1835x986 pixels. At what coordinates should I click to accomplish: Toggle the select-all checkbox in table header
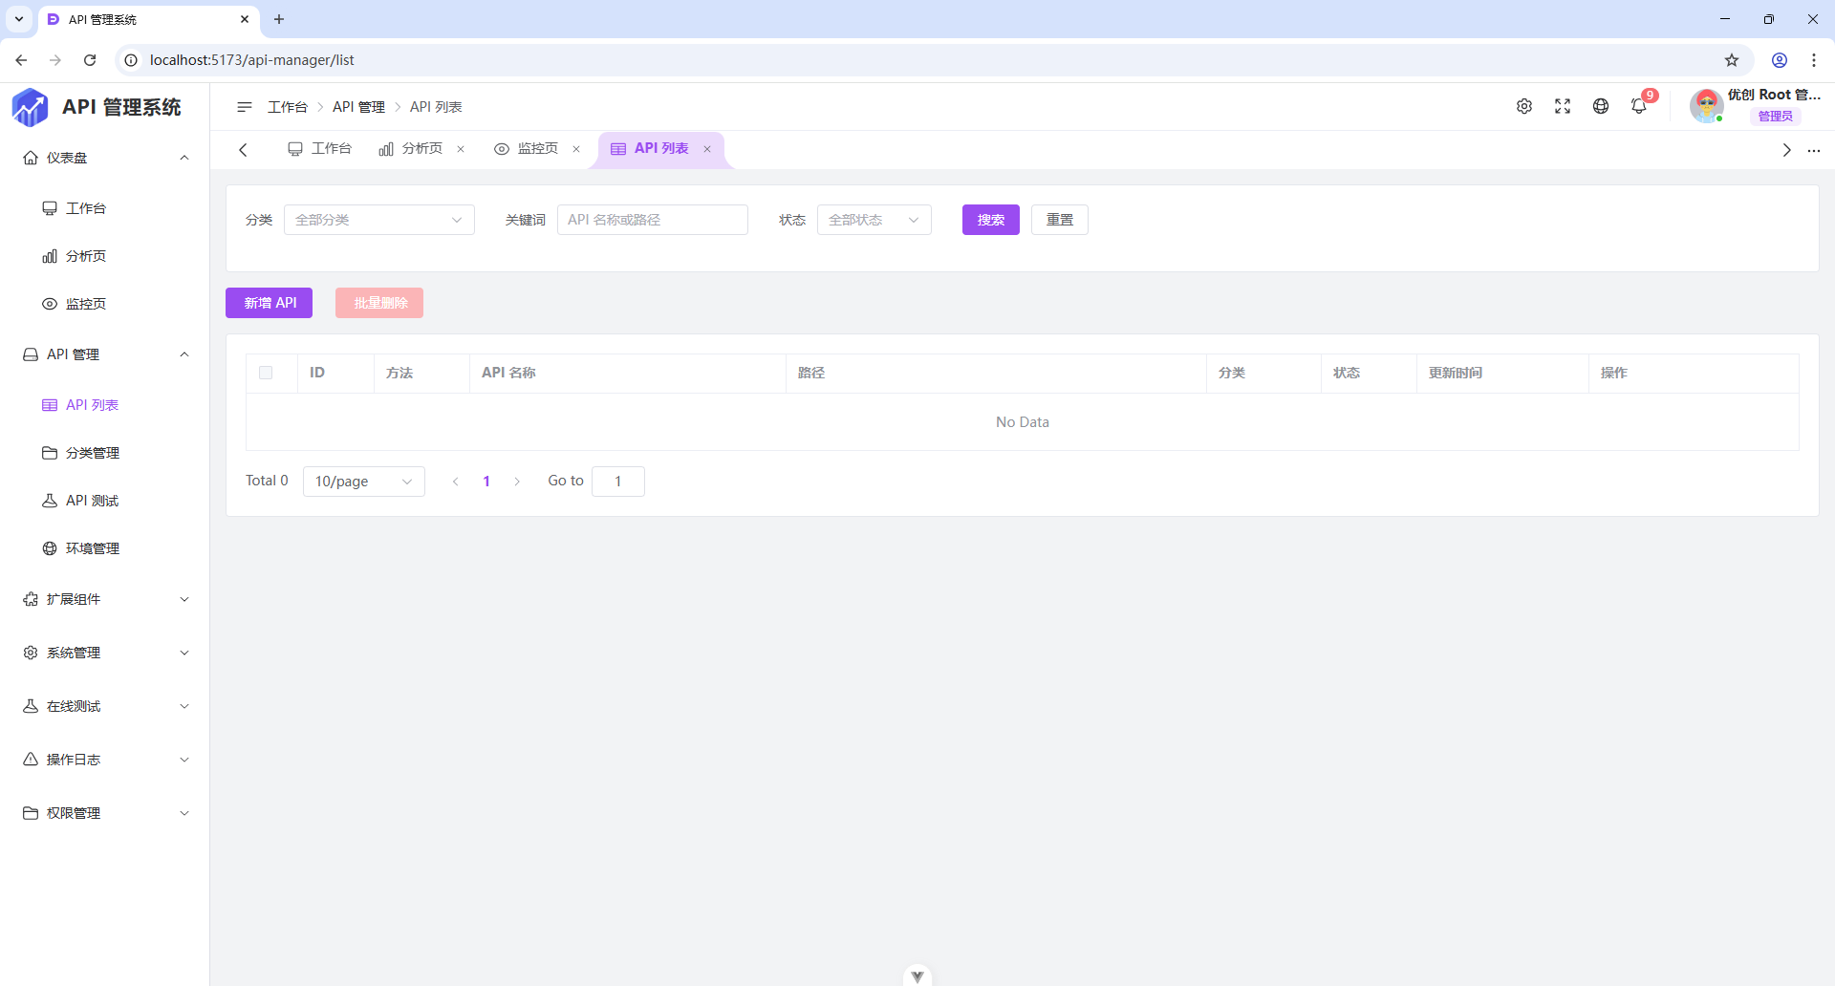pos(266,373)
